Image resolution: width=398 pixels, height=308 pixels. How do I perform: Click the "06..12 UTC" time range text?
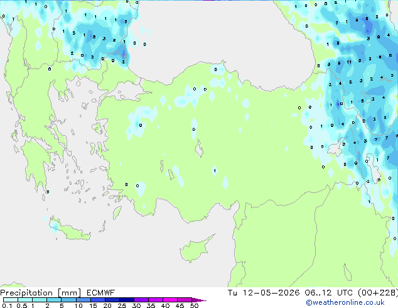click(329, 293)
